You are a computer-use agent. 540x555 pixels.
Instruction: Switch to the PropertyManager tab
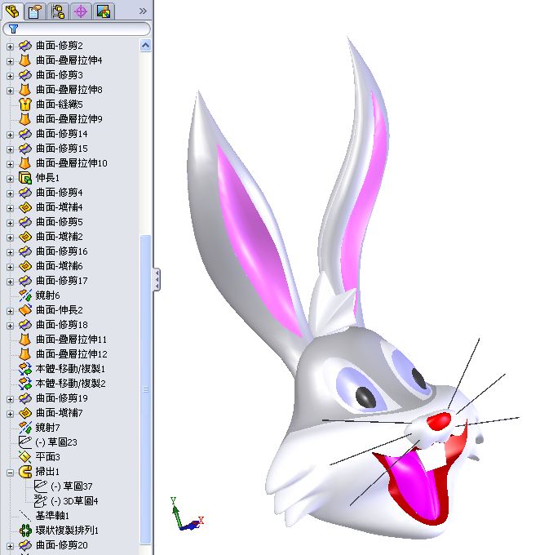pos(35,11)
